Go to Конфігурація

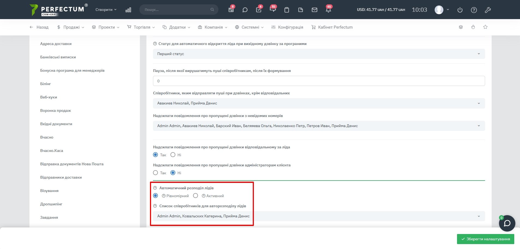tap(287, 27)
